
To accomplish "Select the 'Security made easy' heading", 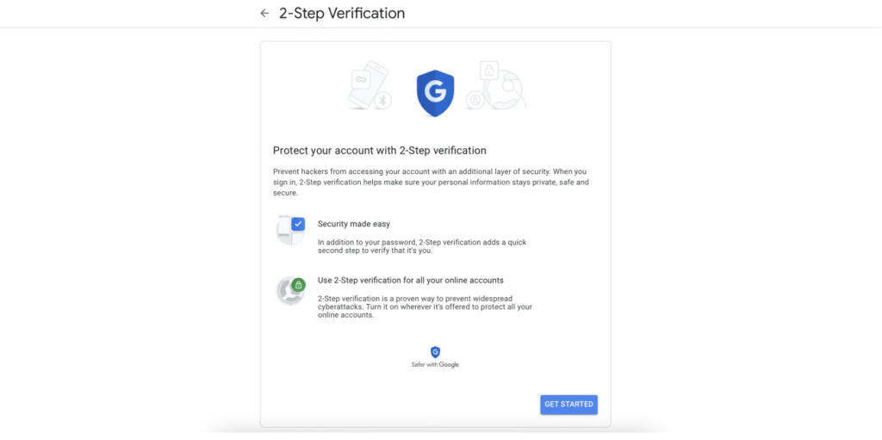I will 356,224.
